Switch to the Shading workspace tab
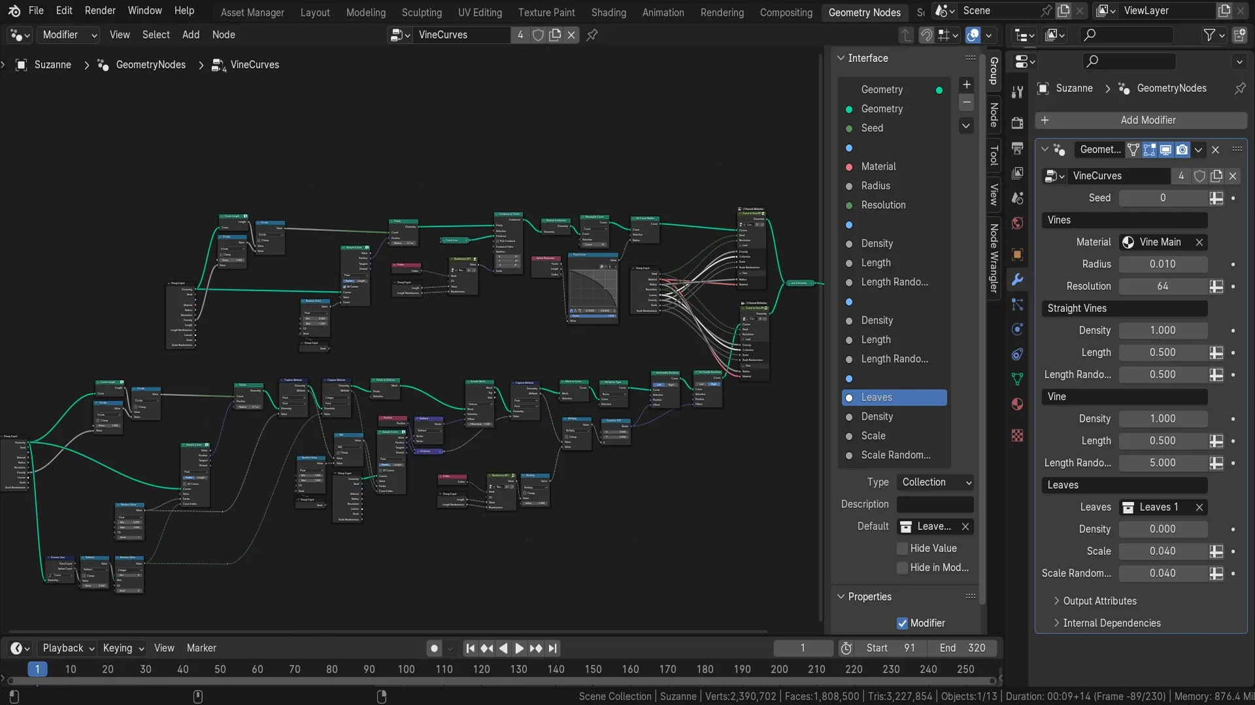Image resolution: width=1255 pixels, height=705 pixels. click(609, 12)
